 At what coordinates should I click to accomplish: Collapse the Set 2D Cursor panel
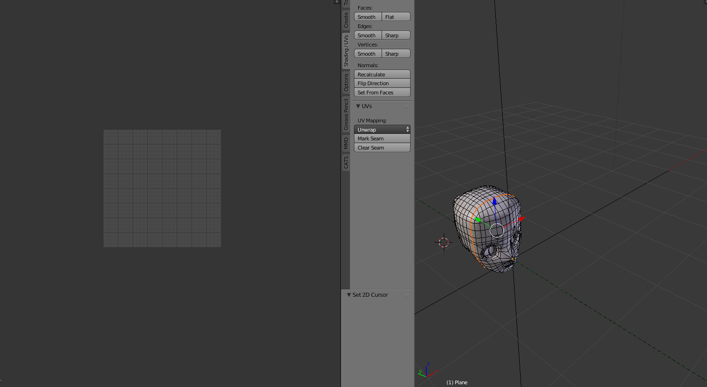pyautogui.click(x=349, y=295)
